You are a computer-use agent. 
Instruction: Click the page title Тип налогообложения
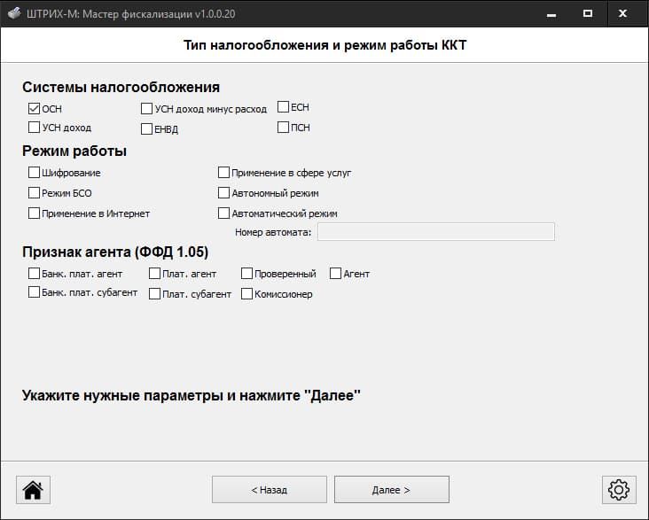[x=324, y=45]
